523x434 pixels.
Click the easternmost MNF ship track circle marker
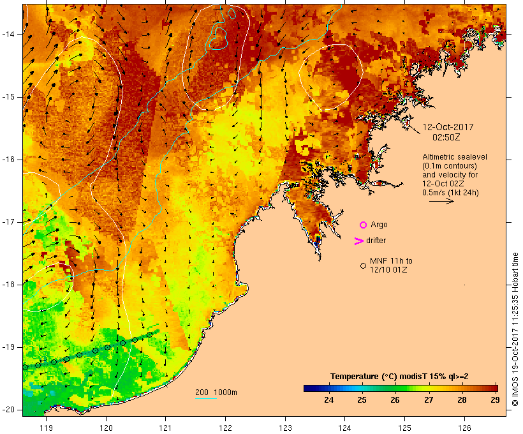pos(150,334)
